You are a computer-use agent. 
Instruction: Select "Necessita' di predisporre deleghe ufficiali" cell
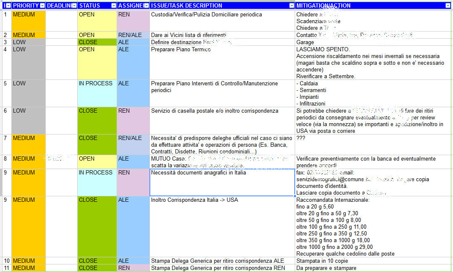[222, 145]
